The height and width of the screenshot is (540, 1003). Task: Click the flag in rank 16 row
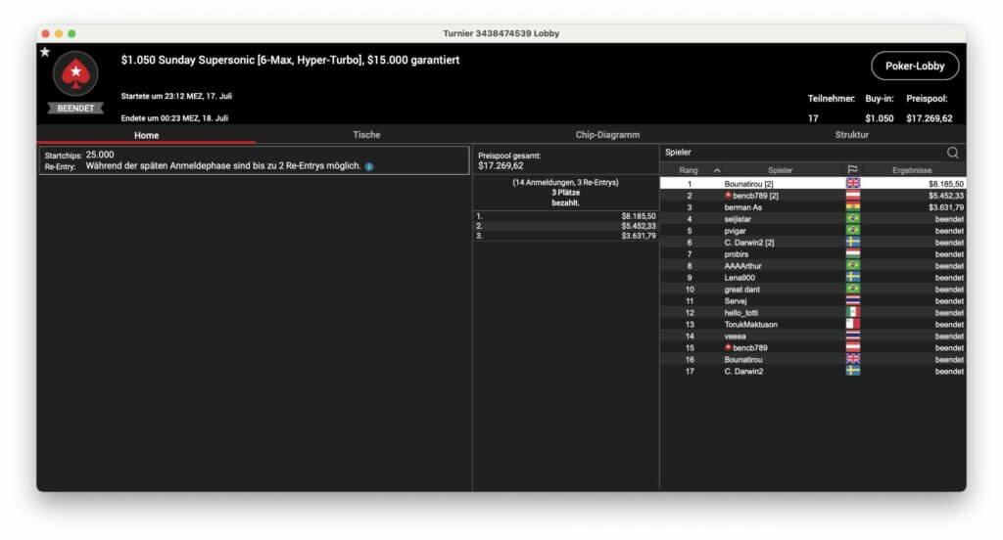(853, 359)
